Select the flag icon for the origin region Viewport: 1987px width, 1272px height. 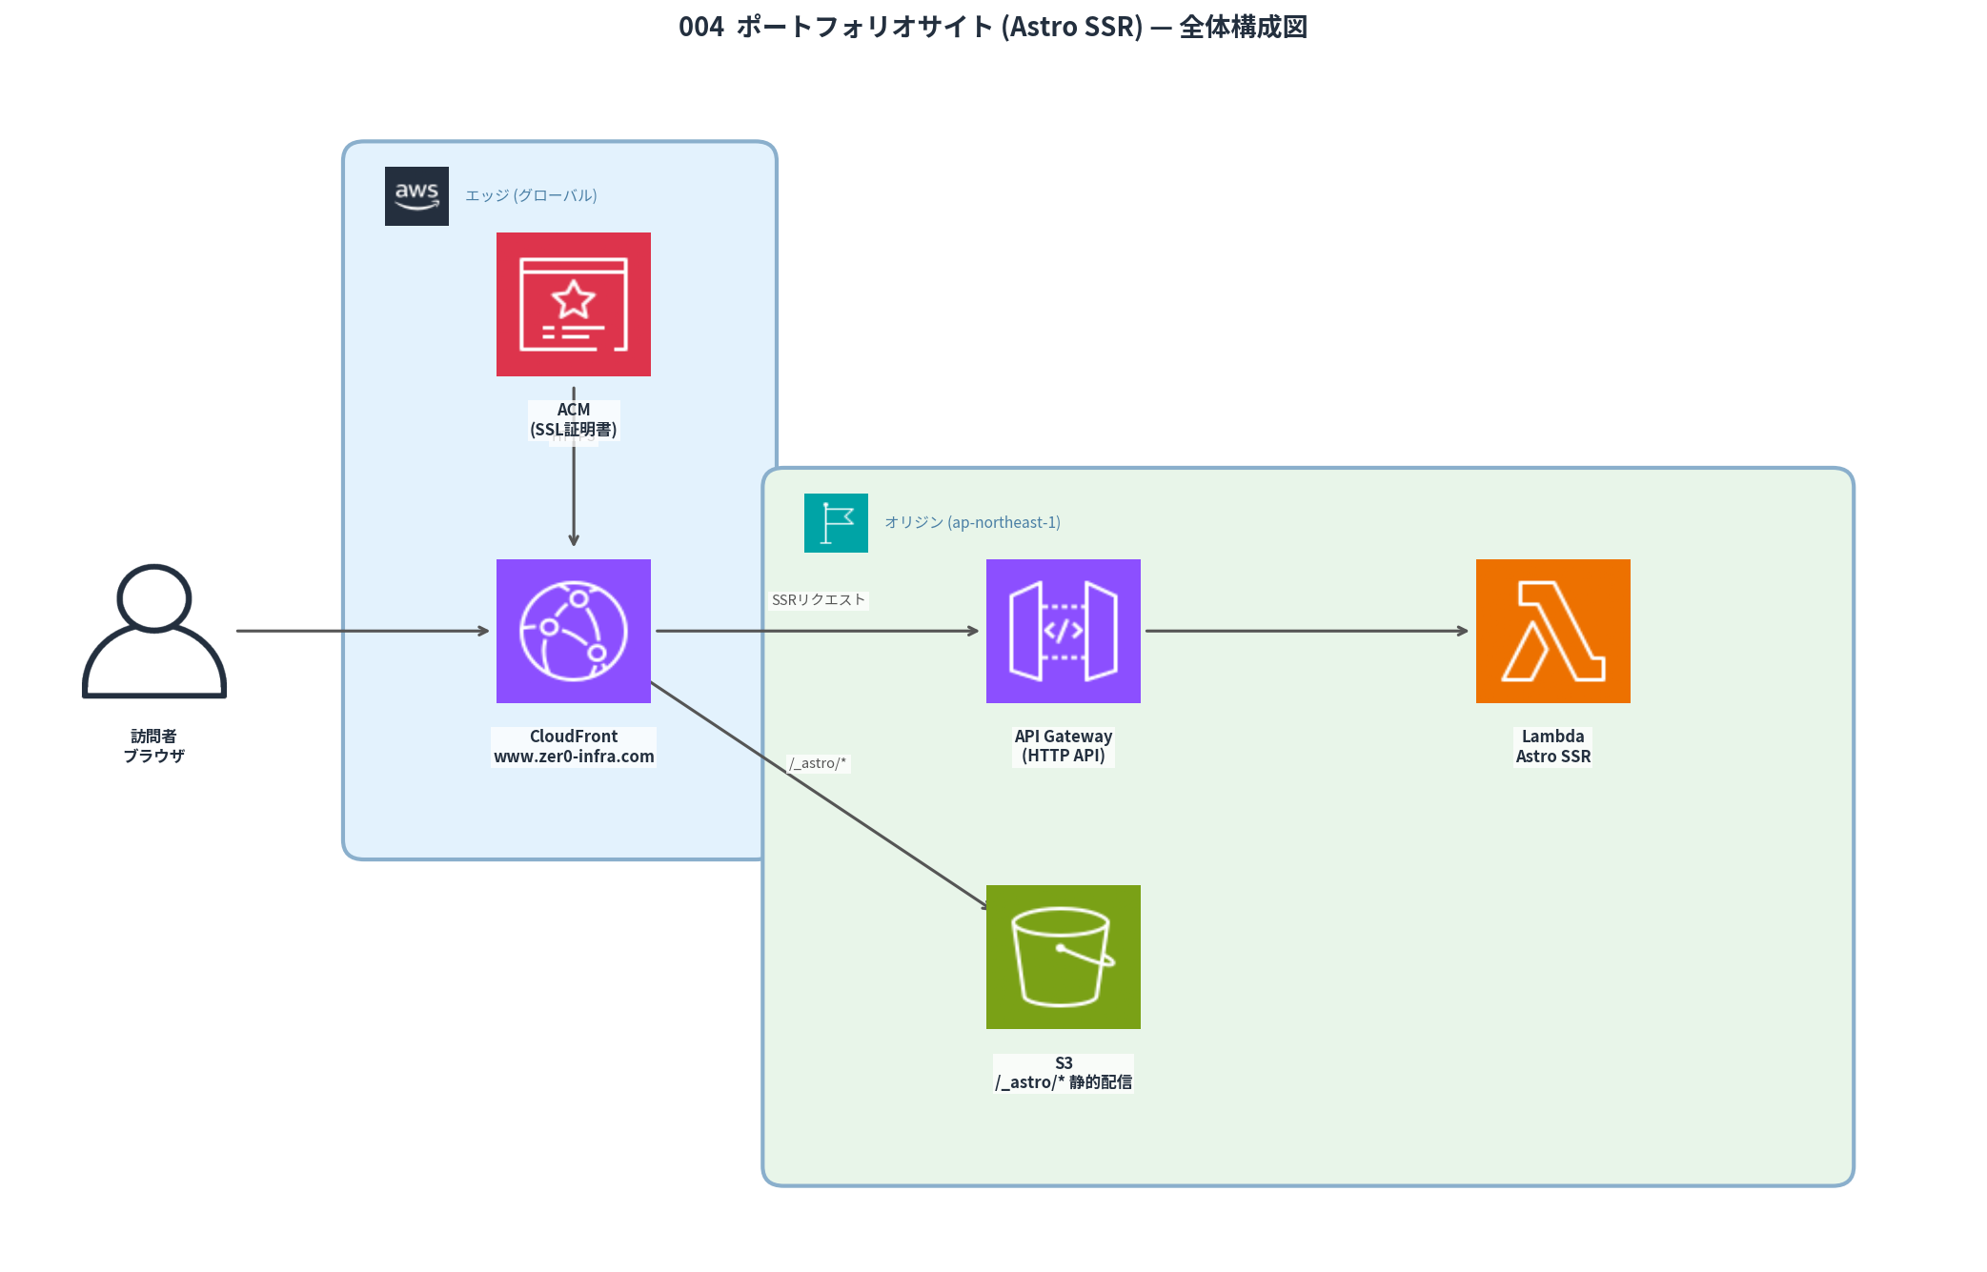coord(836,523)
